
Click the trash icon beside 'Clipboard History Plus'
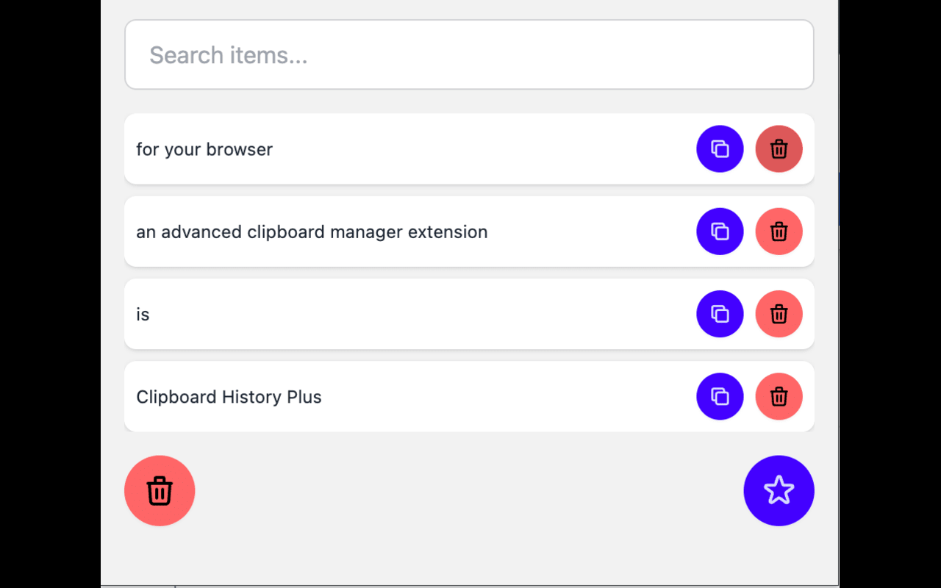coord(779,396)
